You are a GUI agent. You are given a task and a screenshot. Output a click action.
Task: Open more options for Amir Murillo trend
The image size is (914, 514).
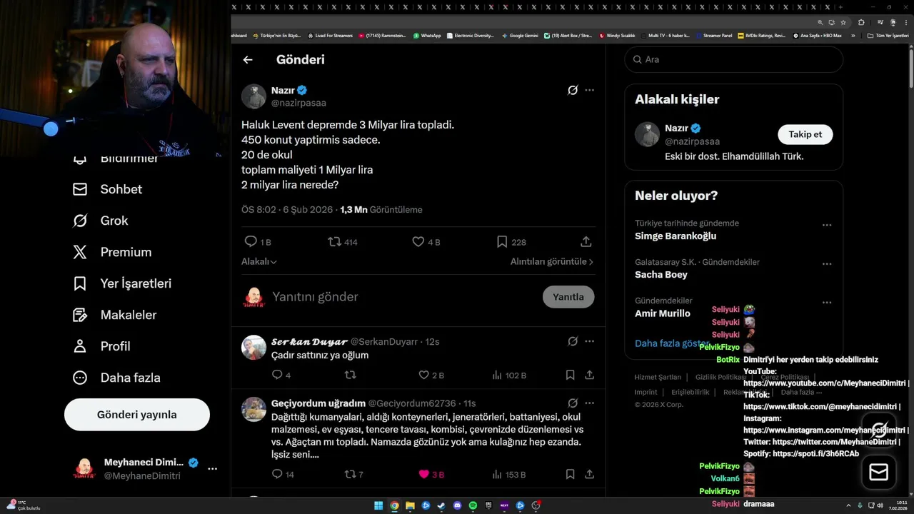click(827, 302)
